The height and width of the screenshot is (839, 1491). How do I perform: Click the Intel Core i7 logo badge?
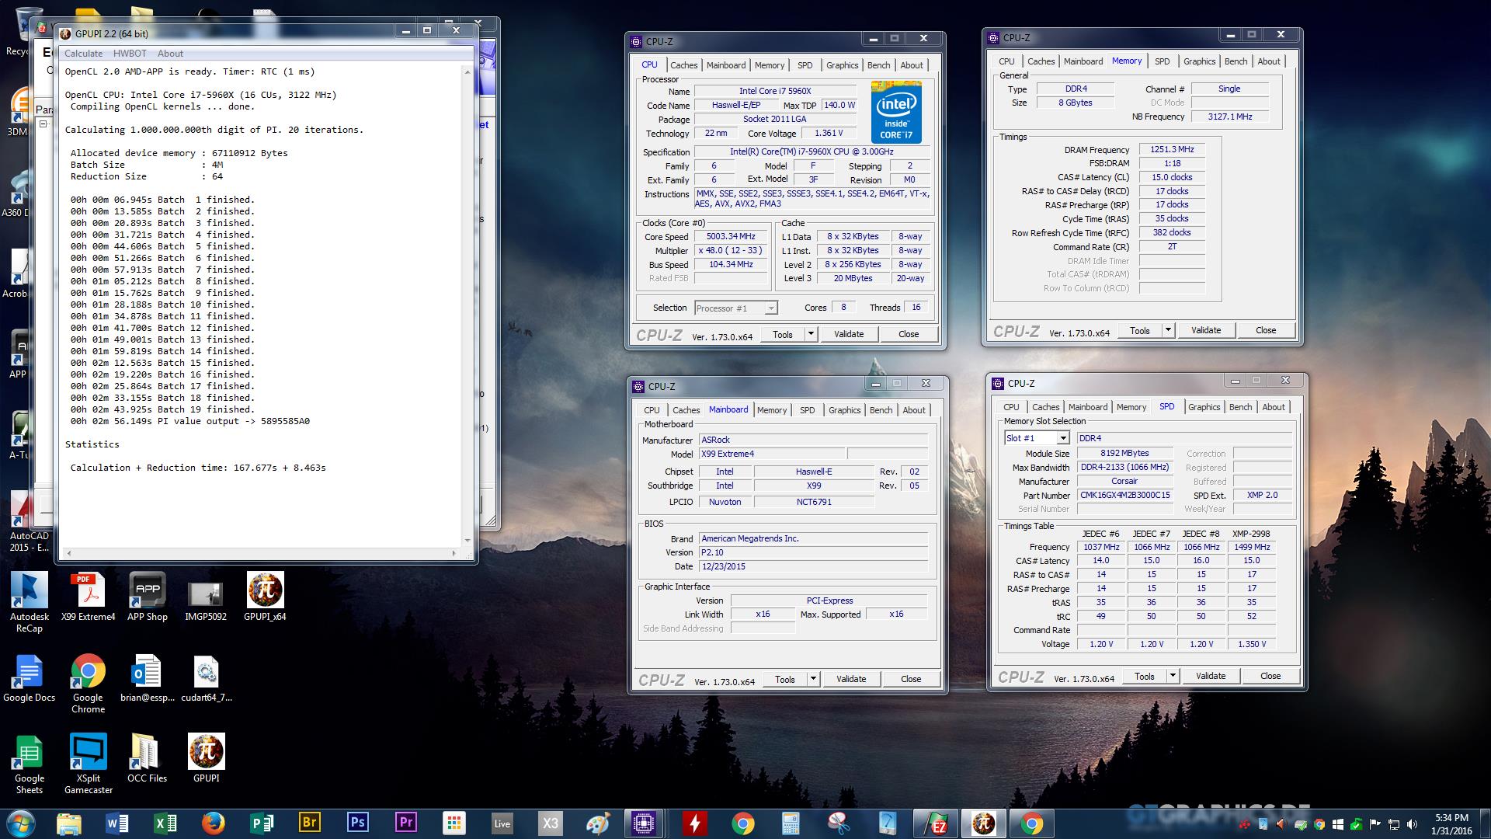896,112
